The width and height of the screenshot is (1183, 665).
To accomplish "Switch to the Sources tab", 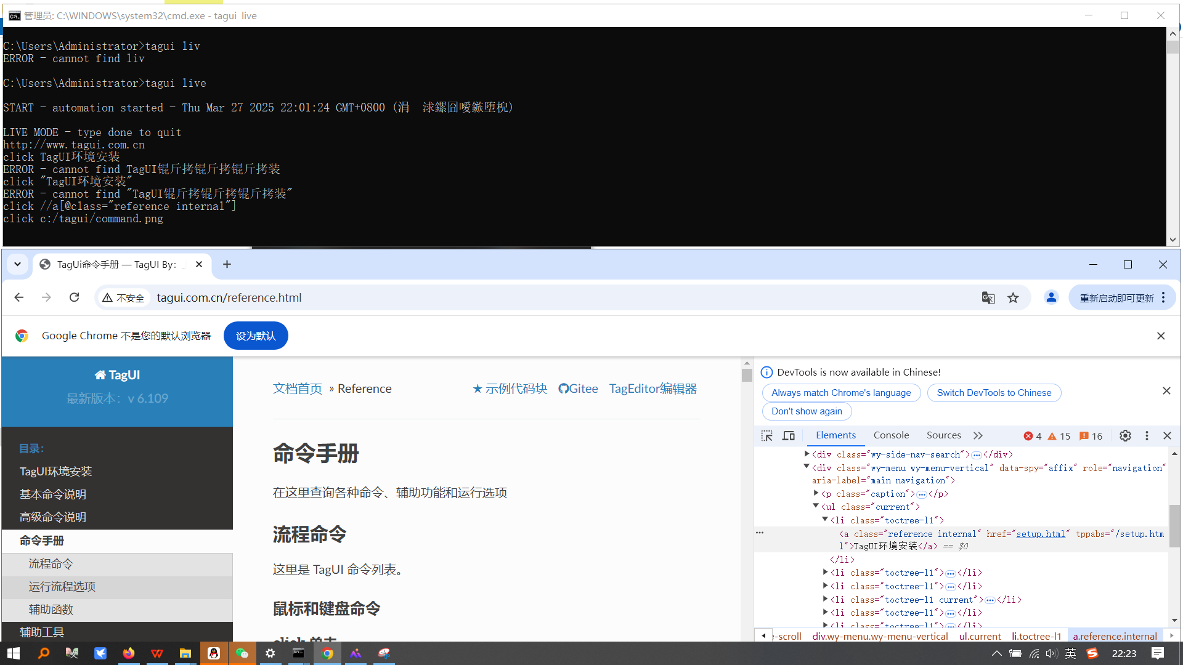I will (943, 435).
